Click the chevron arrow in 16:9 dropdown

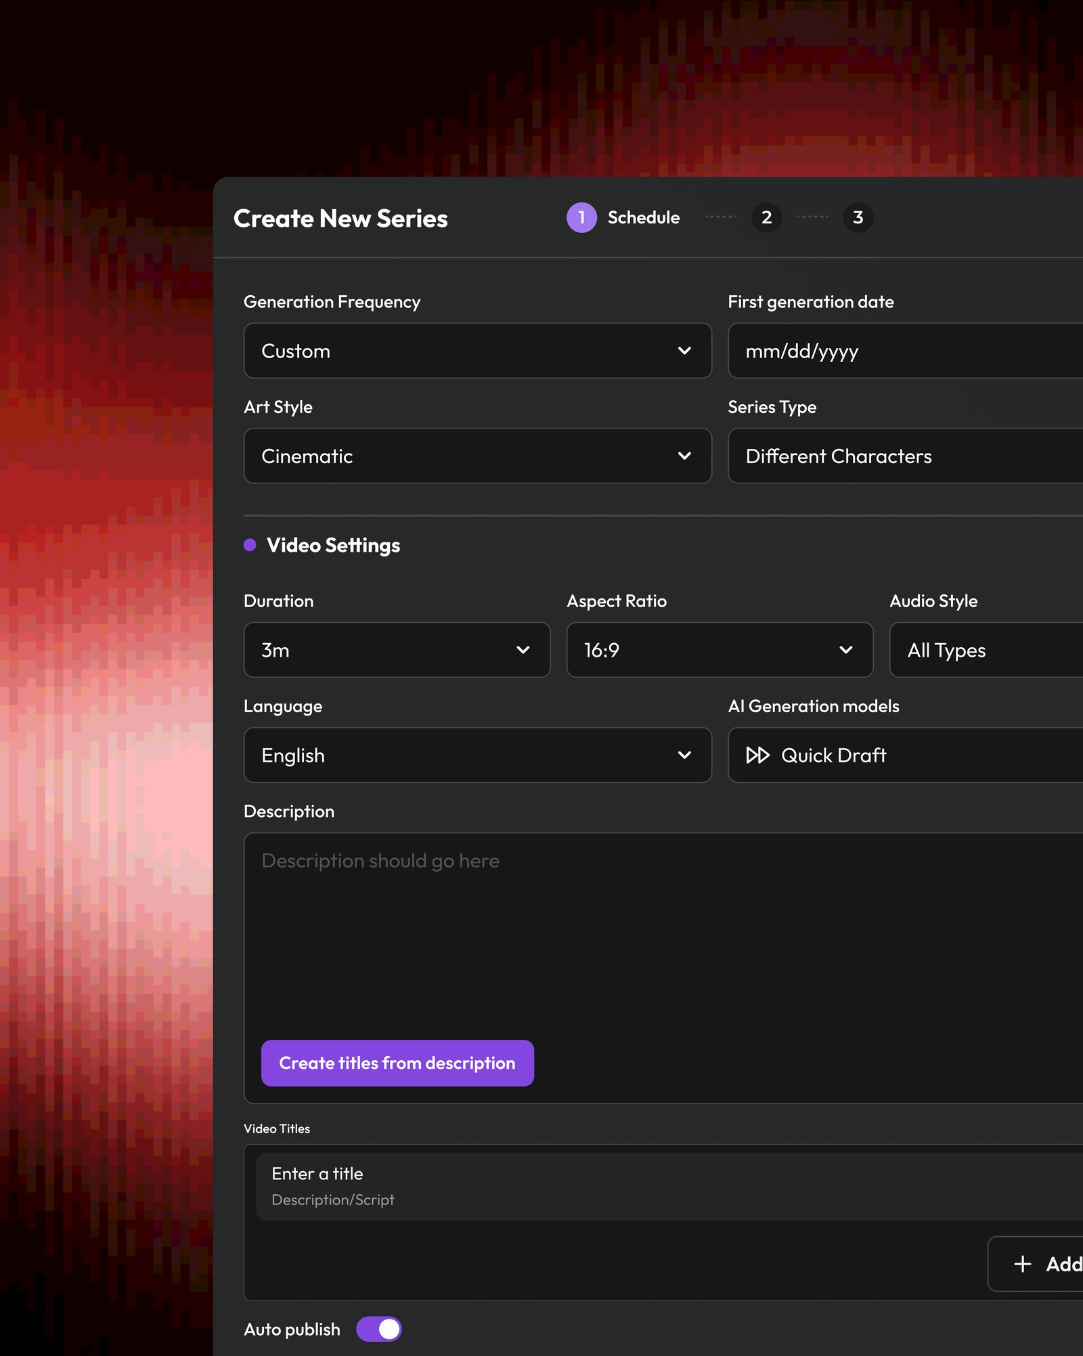point(845,650)
